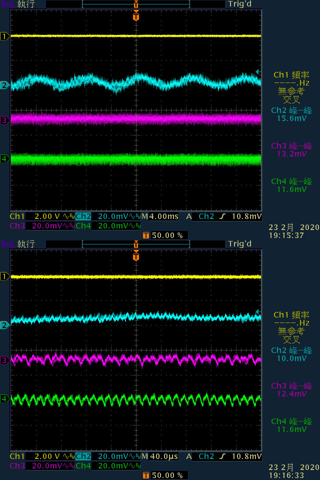
Task: Click orange trigger position marker atop 40.0µs graticule
Action: (136, 255)
